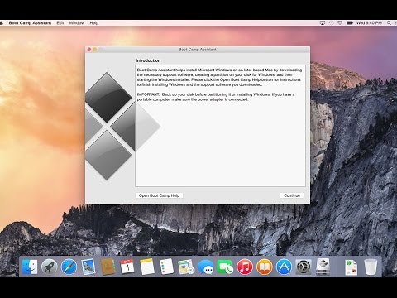Image resolution: width=397 pixels, height=298 pixels.
Task: Click the Time Machine icon in menu bar
Action: point(332,23)
